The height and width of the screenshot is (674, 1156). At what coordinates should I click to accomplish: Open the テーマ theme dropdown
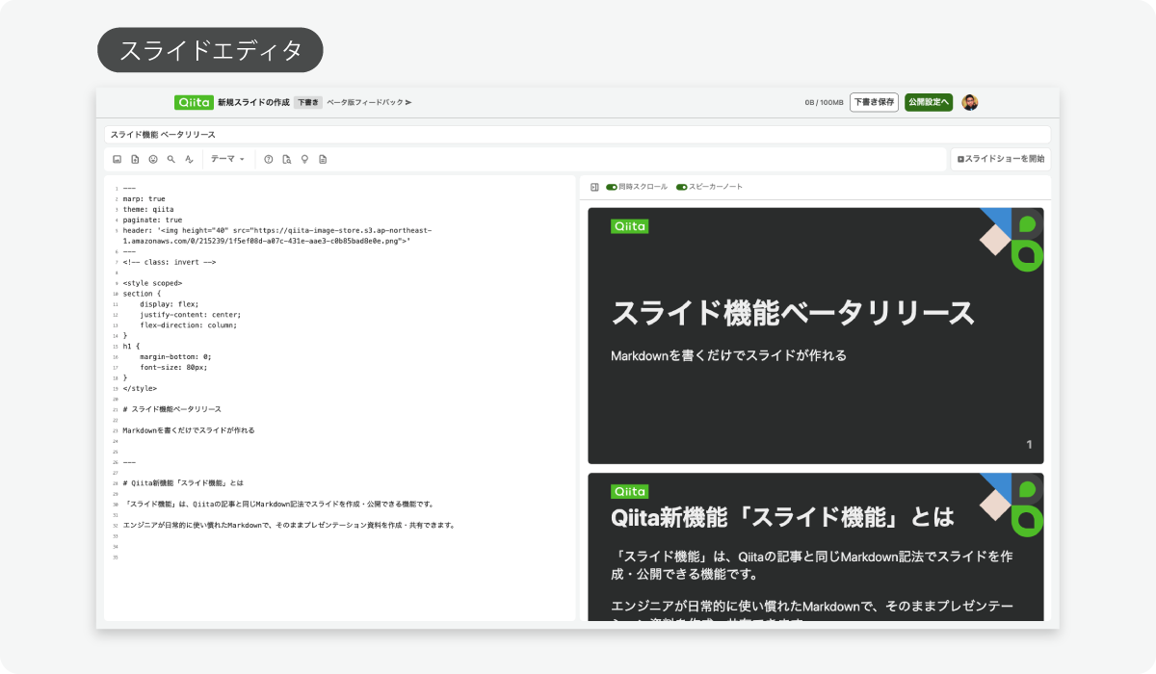pyautogui.click(x=227, y=159)
